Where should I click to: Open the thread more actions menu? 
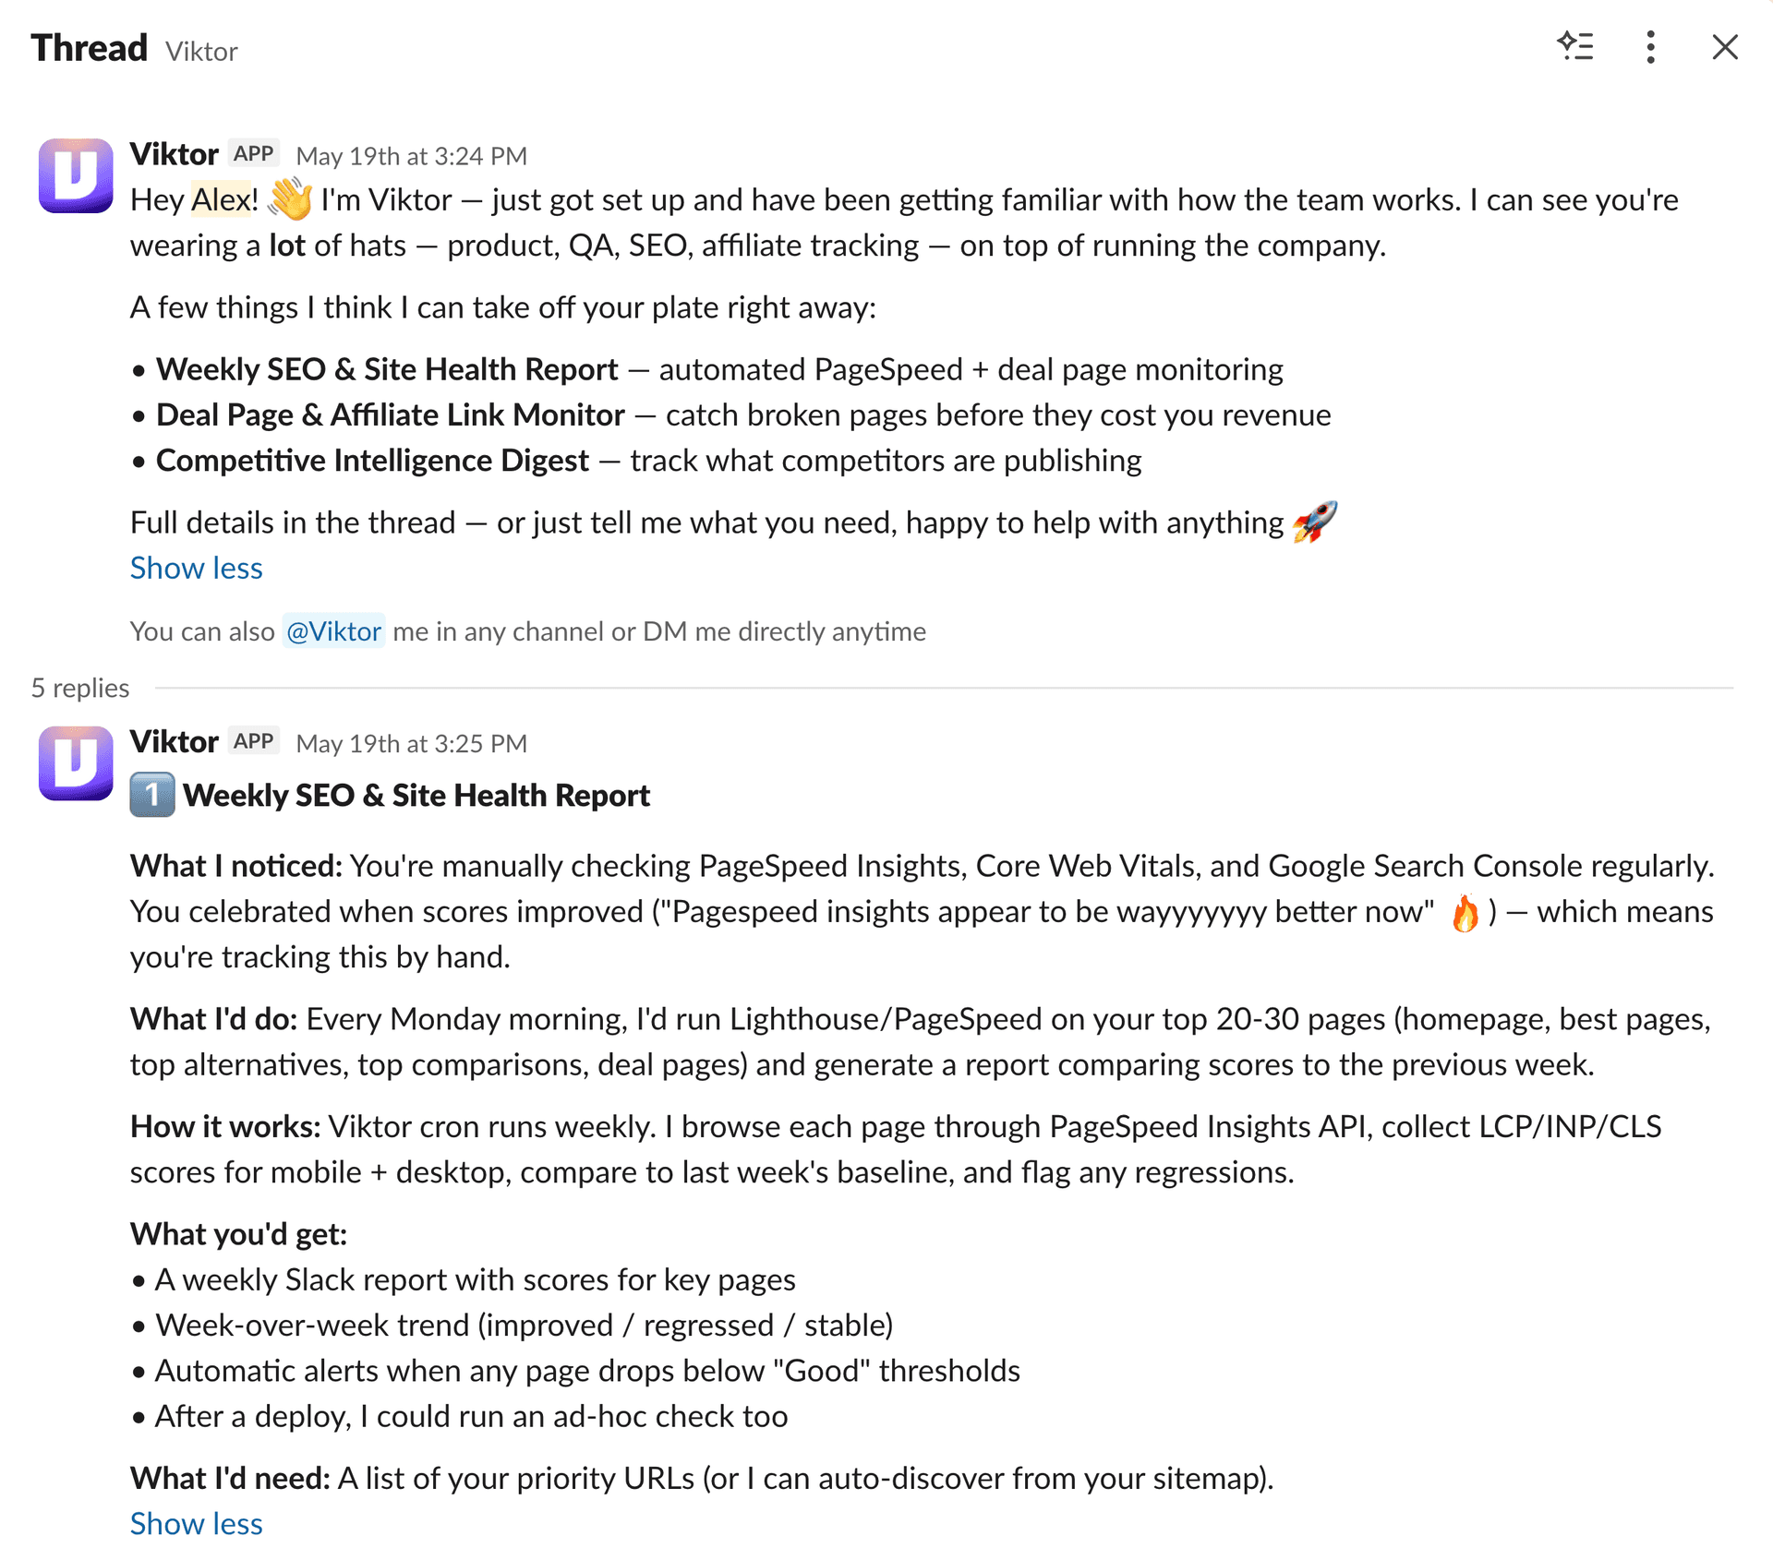pyautogui.click(x=1650, y=47)
